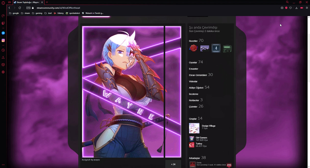
Task: Open sidebar settings with the gear icon
Action: point(3,72)
